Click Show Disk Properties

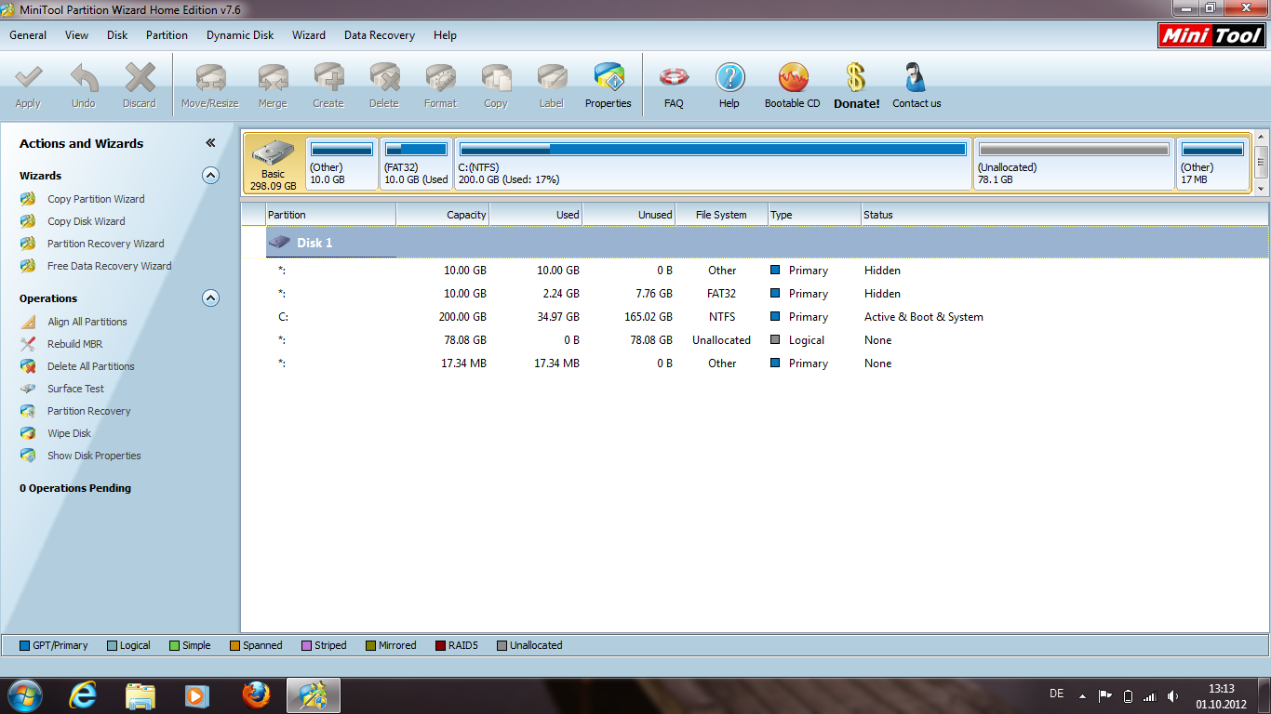tap(94, 456)
